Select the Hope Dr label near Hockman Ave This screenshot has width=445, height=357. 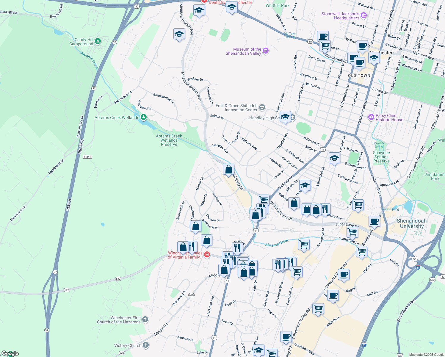point(230,303)
